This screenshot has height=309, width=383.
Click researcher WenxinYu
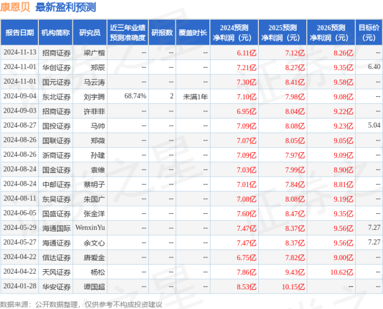coord(90,228)
